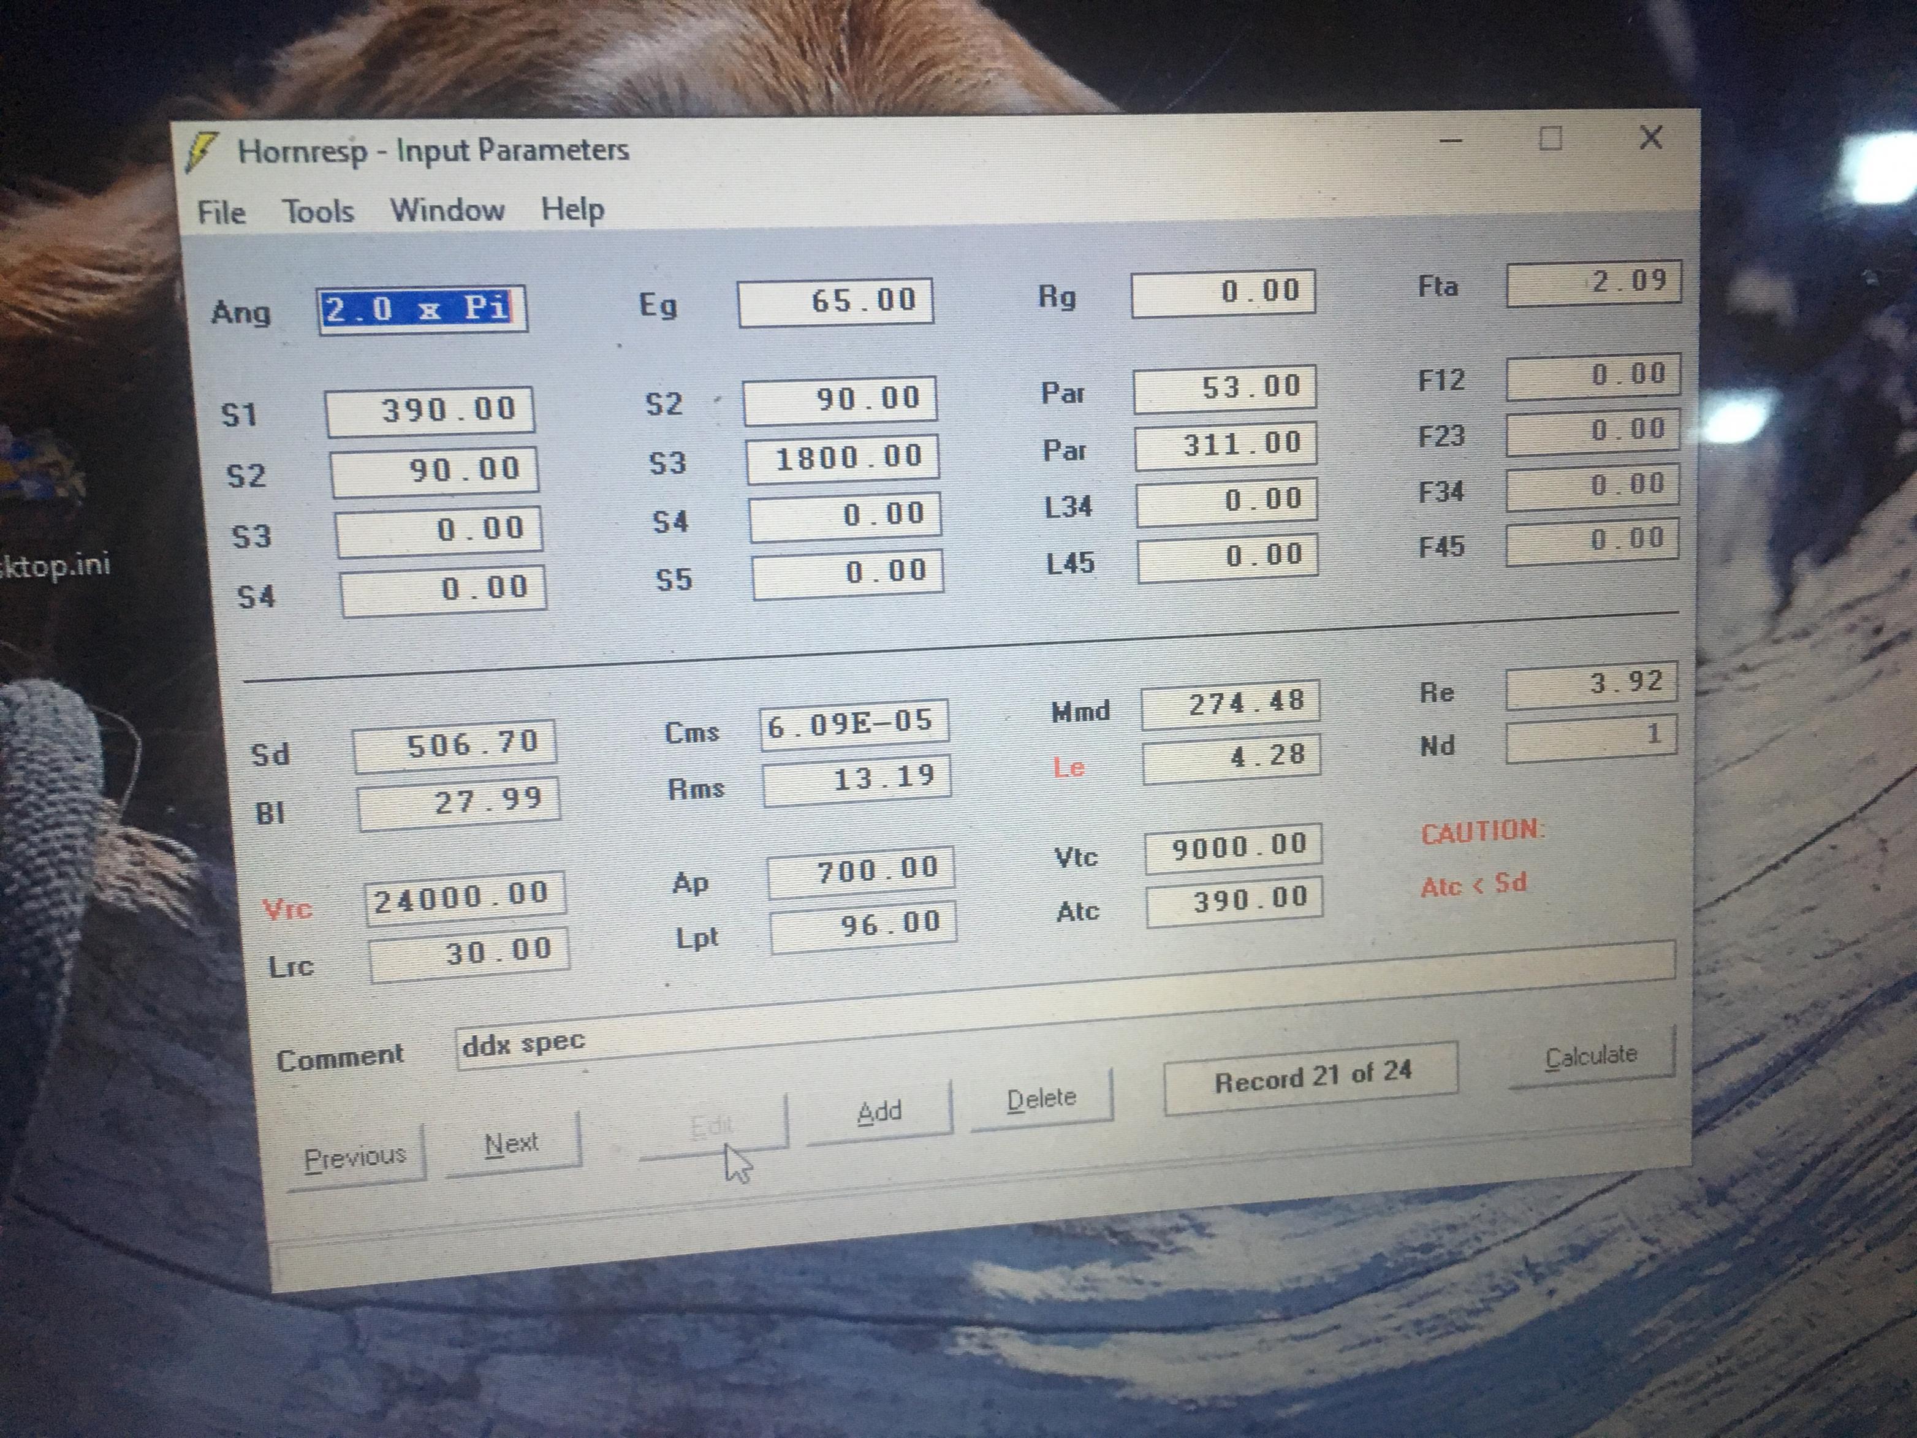The width and height of the screenshot is (1917, 1438).
Task: Click the L34 field
Action: coord(1226,502)
